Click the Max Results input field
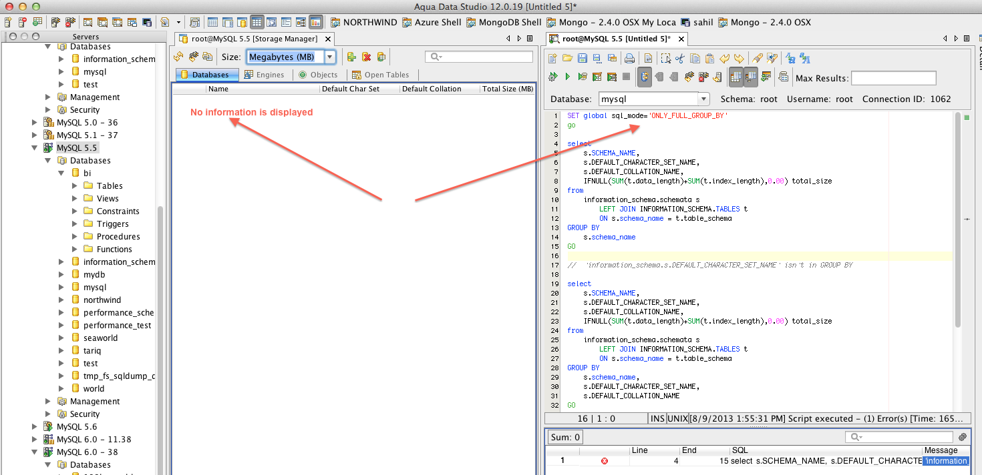Image resolution: width=982 pixels, height=475 pixels. click(x=893, y=78)
